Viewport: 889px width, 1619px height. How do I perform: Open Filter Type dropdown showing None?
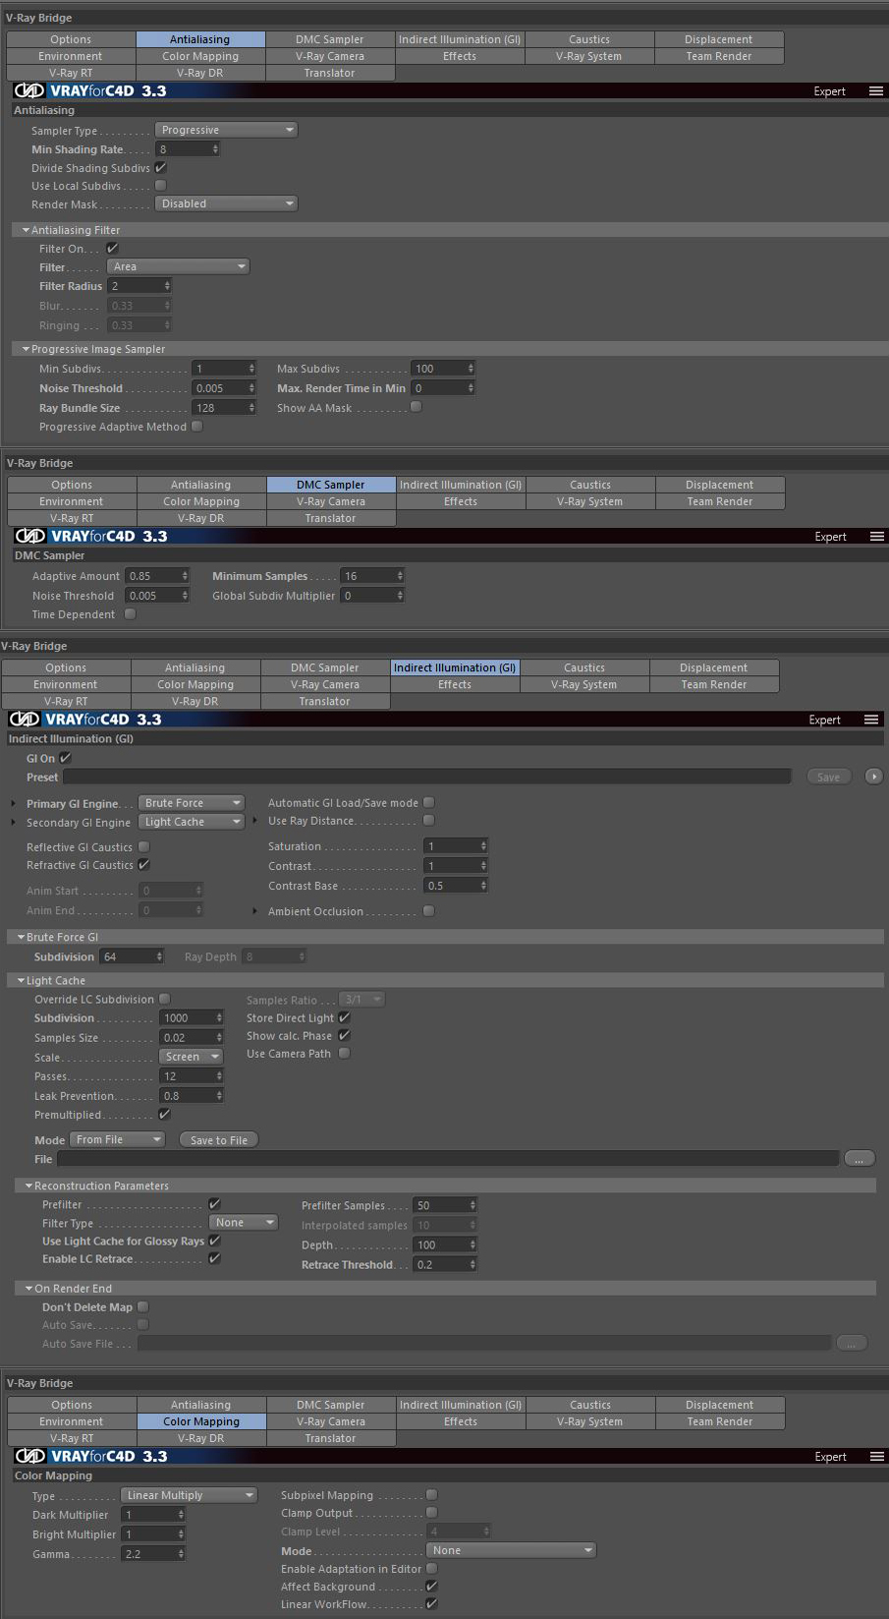click(244, 1223)
